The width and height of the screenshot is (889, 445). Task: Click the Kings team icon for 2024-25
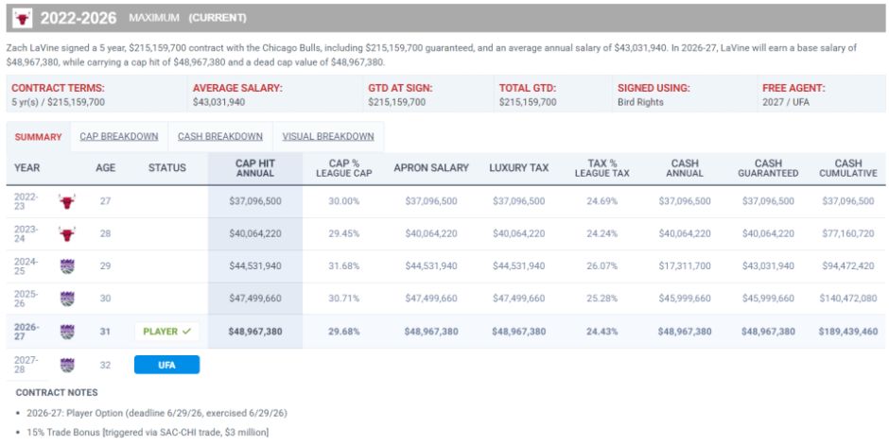(x=67, y=266)
